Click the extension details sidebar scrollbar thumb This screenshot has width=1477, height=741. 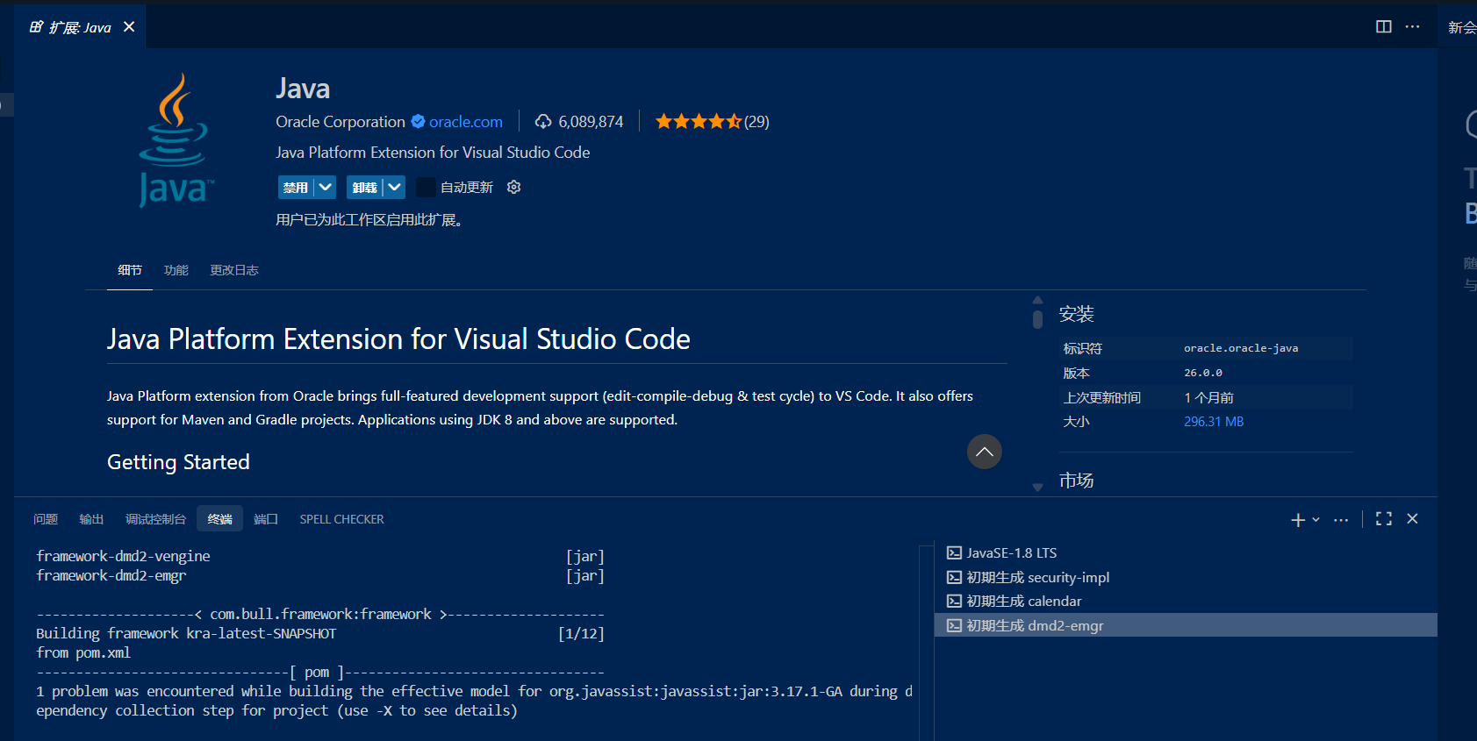(1038, 319)
